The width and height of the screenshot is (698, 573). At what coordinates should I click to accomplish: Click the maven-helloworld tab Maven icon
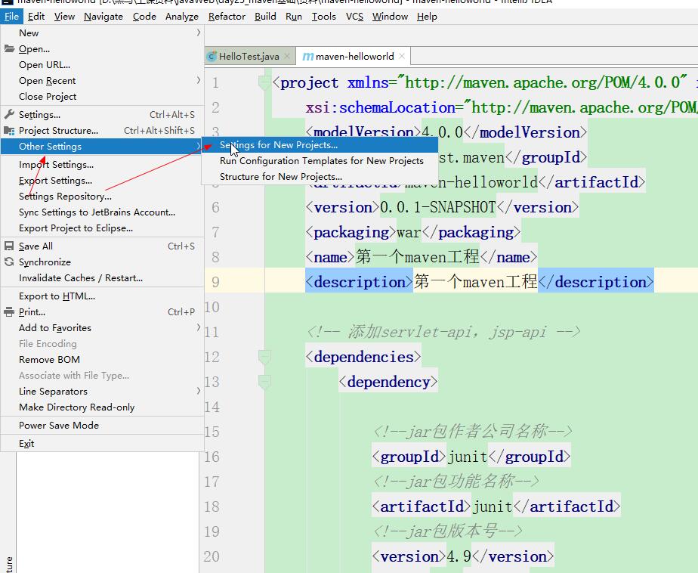coord(308,57)
